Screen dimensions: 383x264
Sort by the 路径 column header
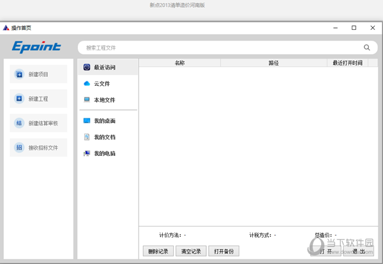tap(274, 63)
